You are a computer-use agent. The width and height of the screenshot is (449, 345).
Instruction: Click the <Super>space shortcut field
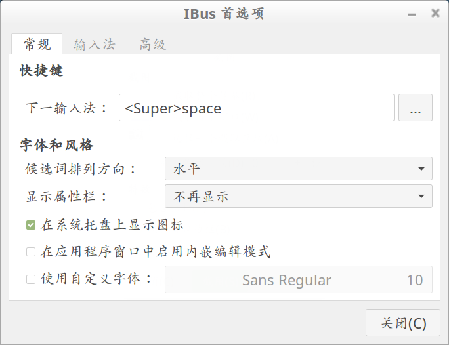(256, 108)
